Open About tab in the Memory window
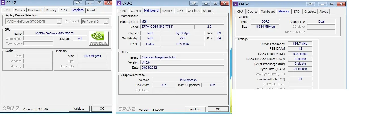This screenshot has height=117, width=387. pos(324,12)
